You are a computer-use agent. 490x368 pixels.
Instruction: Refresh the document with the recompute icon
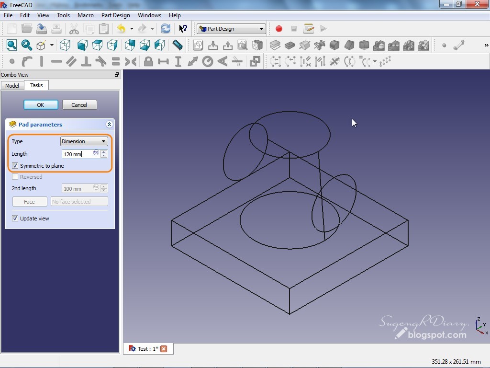coord(165,28)
